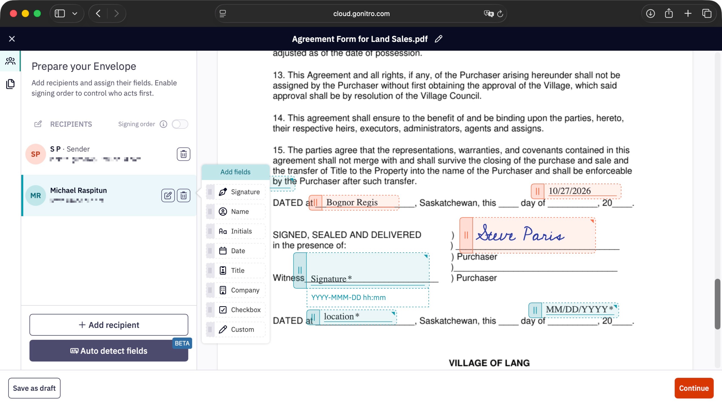Click the pencil icon to rename document
The image size is (722, 406).
click(x=438, y=39)
